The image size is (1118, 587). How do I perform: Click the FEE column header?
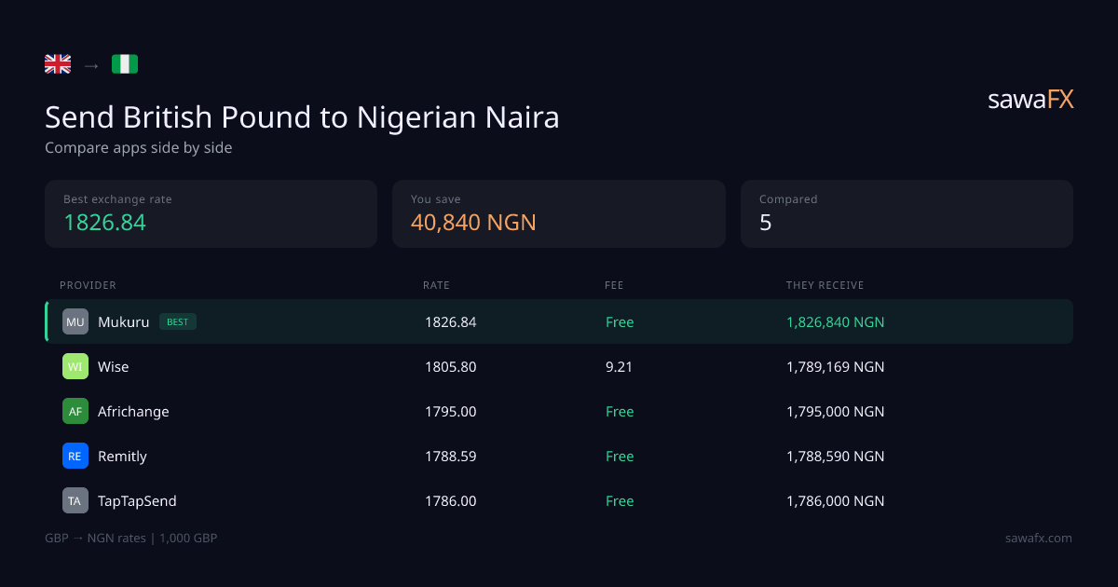point(614,285)
